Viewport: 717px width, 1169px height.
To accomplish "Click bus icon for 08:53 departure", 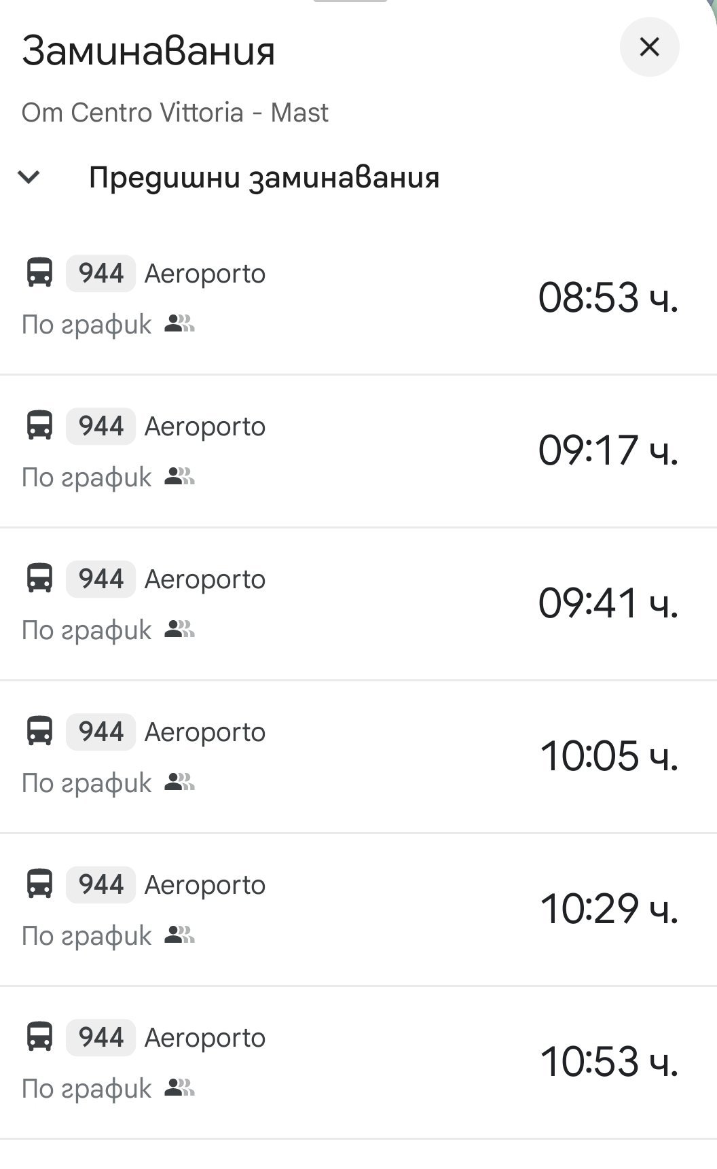I will (39, 273).
